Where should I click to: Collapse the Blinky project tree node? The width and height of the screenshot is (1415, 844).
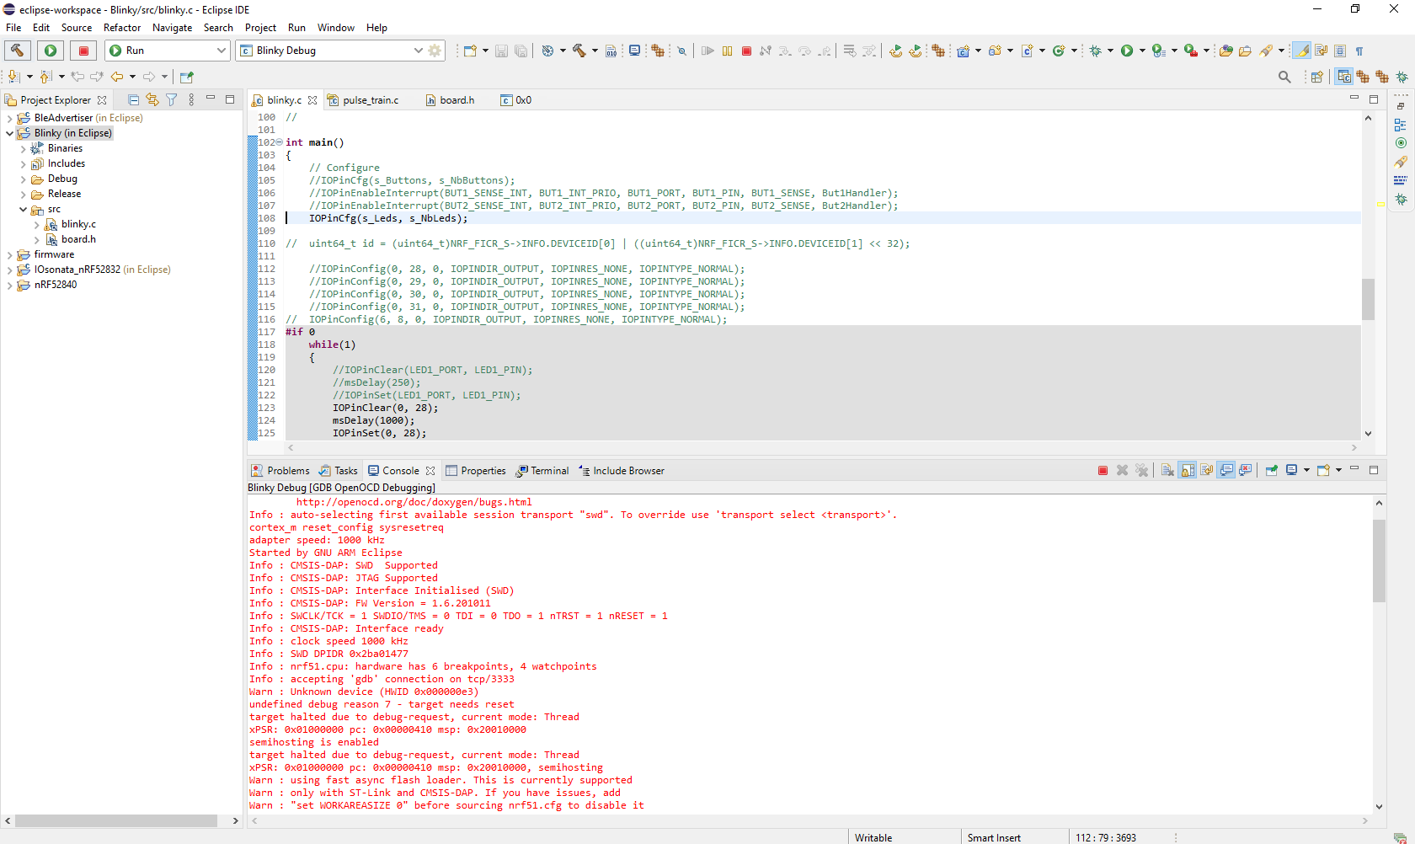[x=9, y=133]
